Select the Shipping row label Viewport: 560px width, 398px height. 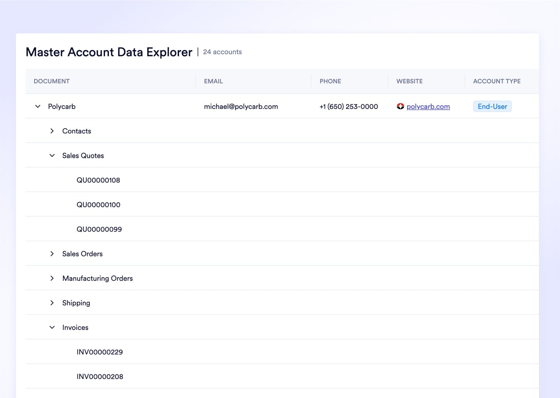[76, 303]
